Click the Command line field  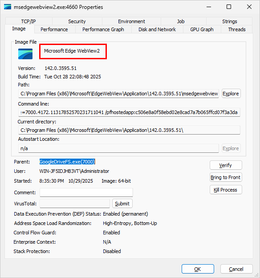(x=129, y=112)
